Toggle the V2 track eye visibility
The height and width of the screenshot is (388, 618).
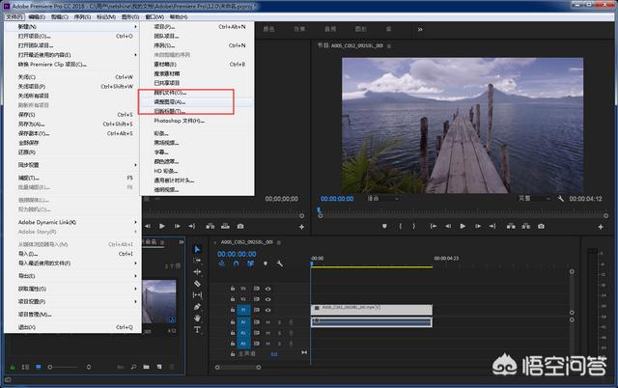click(x=268, y=299)
